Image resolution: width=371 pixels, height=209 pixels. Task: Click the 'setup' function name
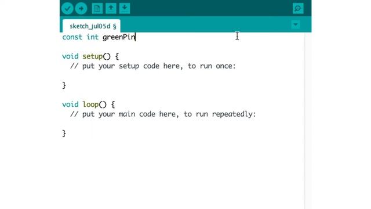93,56
